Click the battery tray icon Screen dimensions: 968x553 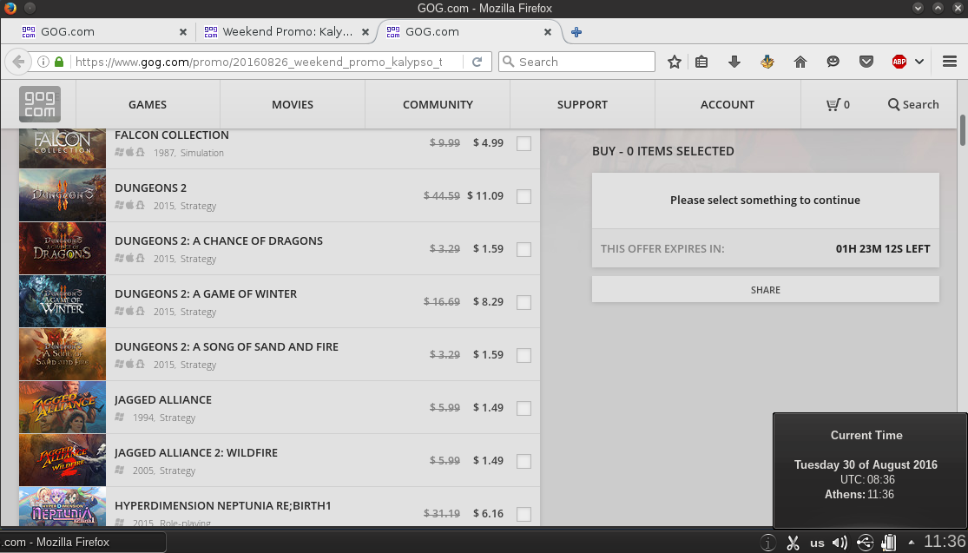tap(889, 543)
